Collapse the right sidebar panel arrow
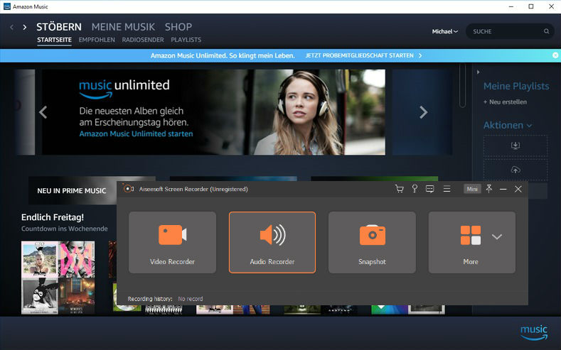Screen dimensions: 561x350 pyautogui.click(x=478, y=72)
